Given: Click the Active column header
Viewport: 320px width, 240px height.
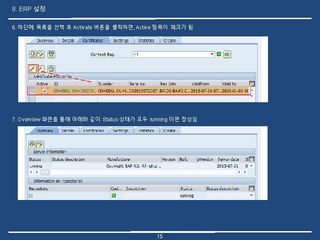Looking at the screenshot, I should point(42,84).
